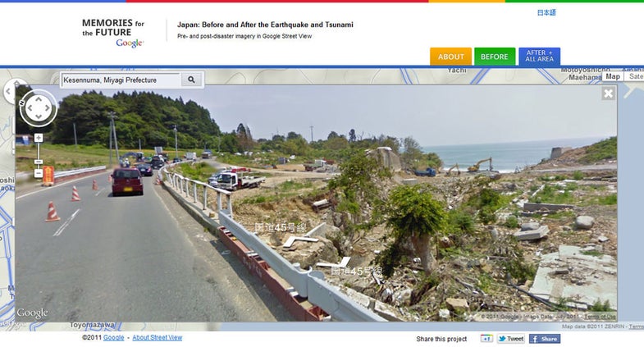Pan Street View left with compass arrow

tap(30, 108)
